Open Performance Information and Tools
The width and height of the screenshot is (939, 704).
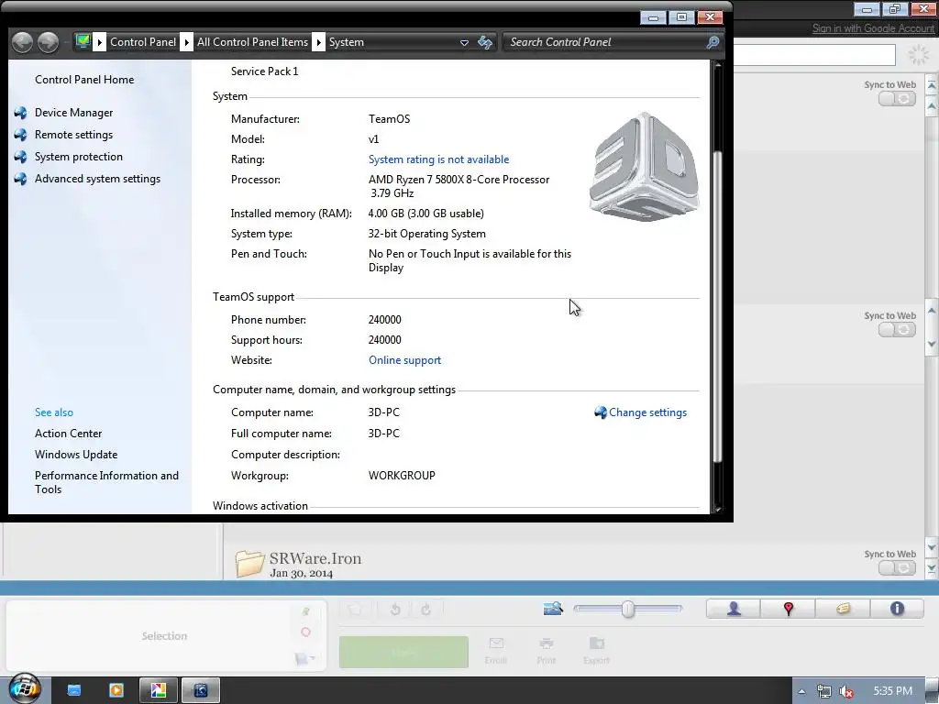[106, 482]
